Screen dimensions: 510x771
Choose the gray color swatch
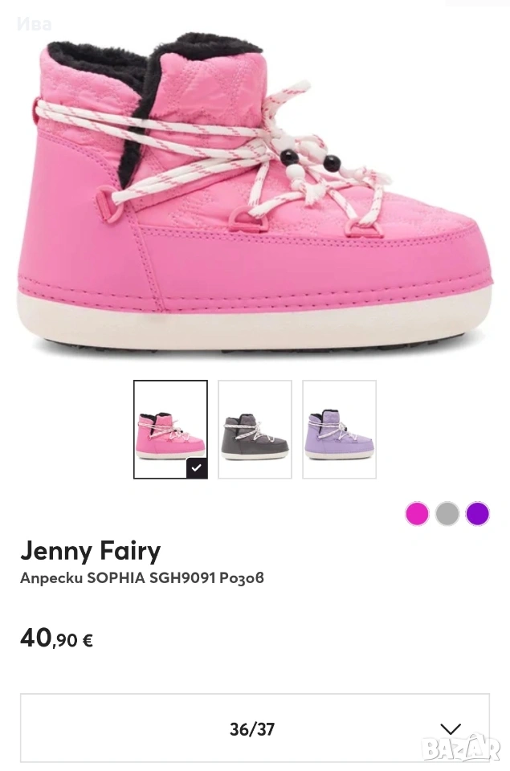point(447,513)
